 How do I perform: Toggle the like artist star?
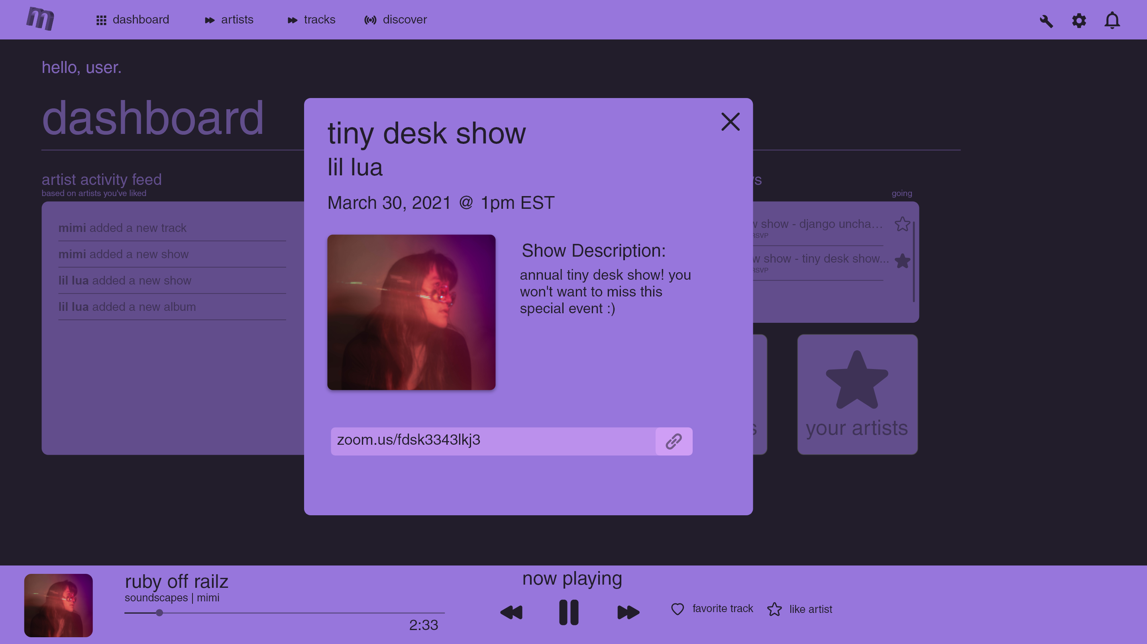coord(774,609)
